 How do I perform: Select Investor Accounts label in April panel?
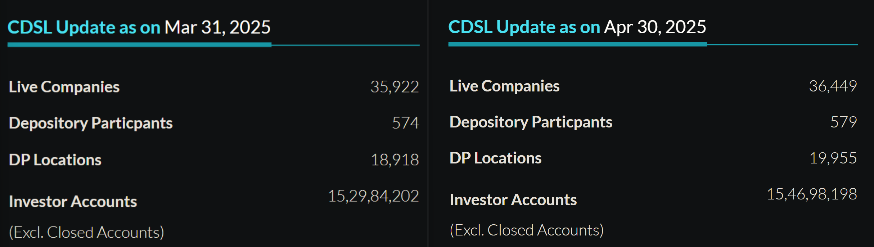tap(513, 200)
